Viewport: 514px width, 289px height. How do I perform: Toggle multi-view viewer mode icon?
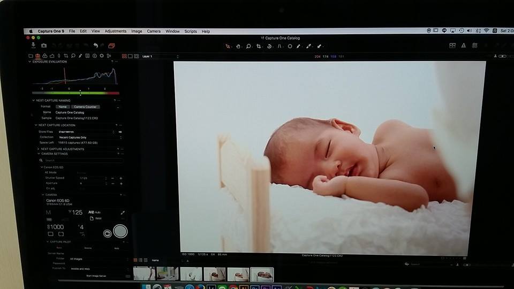124,56
